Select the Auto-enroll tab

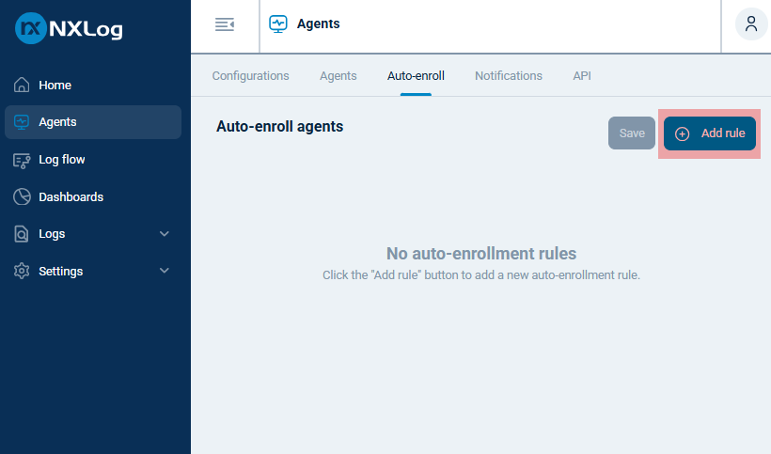coord(416,76)
